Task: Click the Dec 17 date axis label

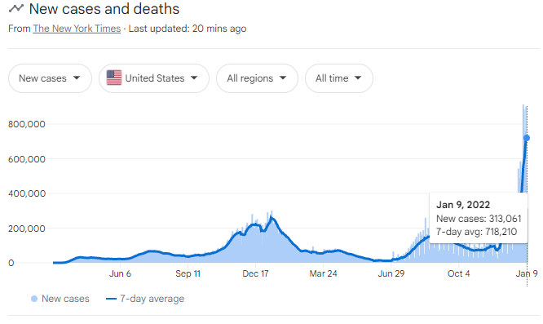Action: (x=255, y=273)
